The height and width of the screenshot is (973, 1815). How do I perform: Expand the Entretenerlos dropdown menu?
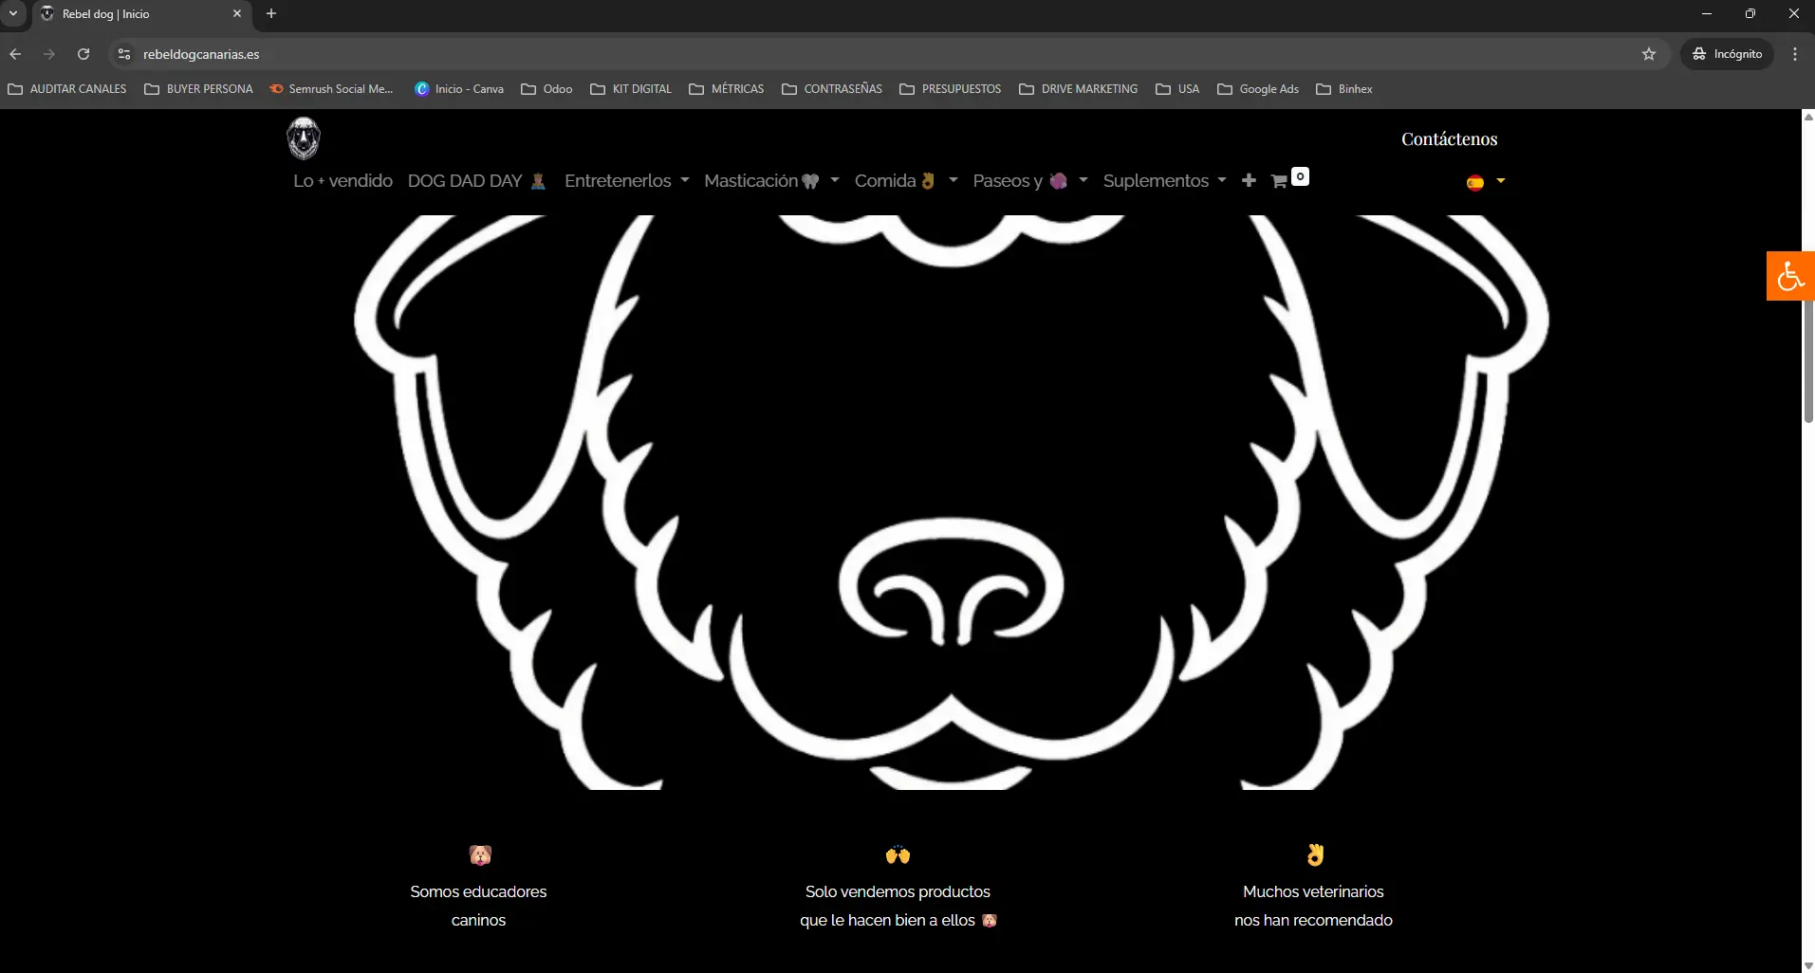tap(626, 181)
